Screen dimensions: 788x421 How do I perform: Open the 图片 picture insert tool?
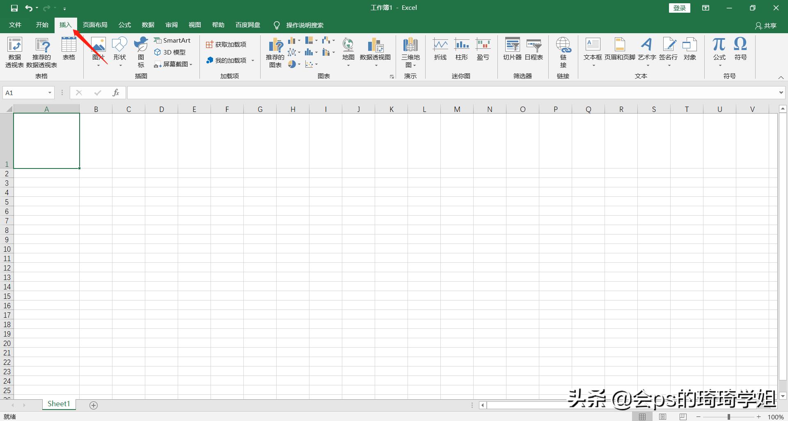(98, 49)
